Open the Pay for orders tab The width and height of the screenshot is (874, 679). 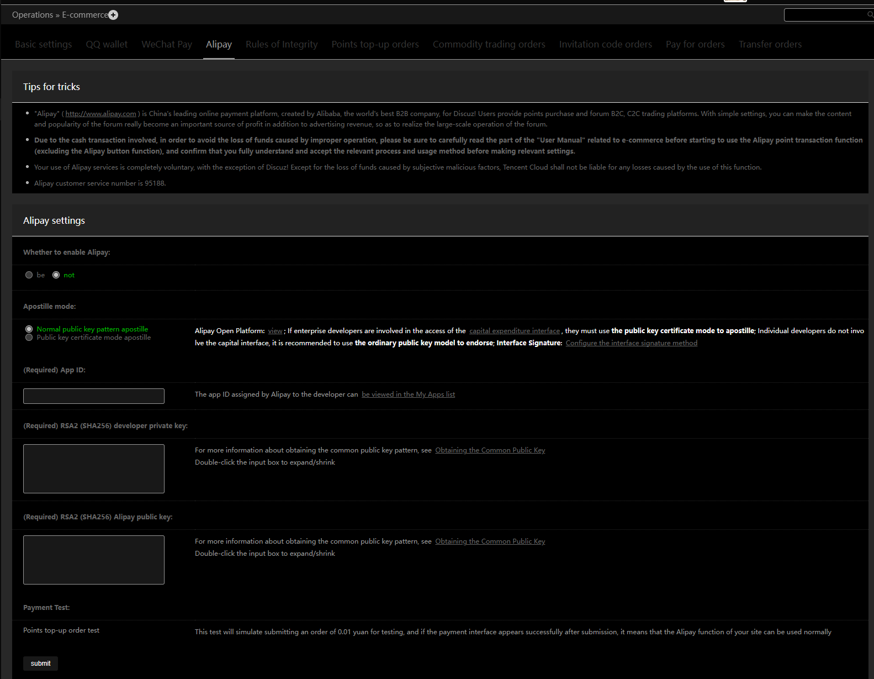(x=695, y=44)
